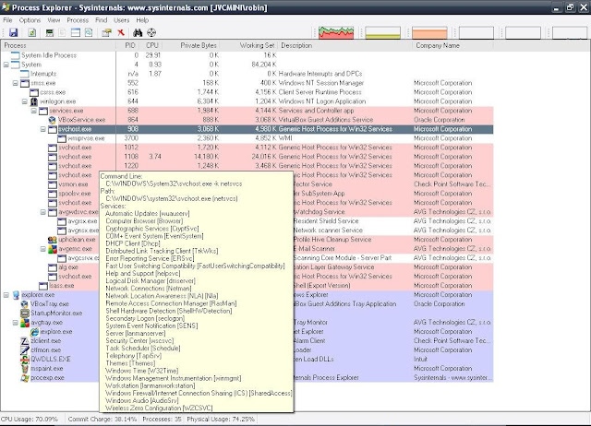Click the orange physical memory graph

429,33
